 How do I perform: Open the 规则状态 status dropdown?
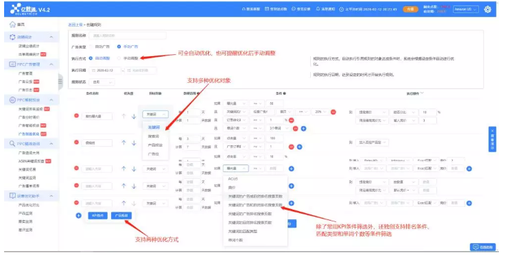pyautogui.click(x=102, y=82)
